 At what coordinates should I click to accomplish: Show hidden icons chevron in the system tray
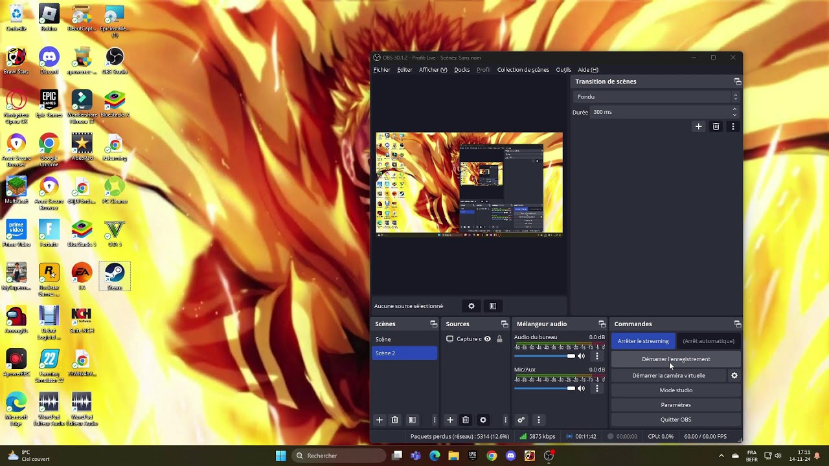721,456
